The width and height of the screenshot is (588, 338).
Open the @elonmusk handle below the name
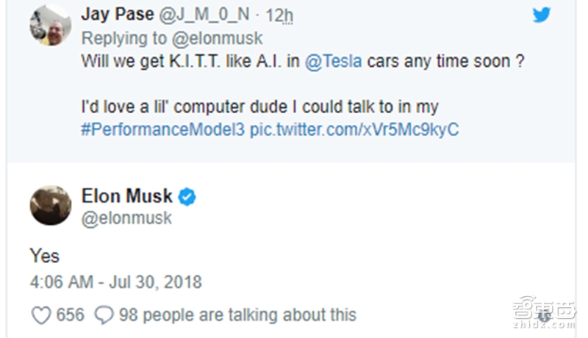tap(126, 218)
